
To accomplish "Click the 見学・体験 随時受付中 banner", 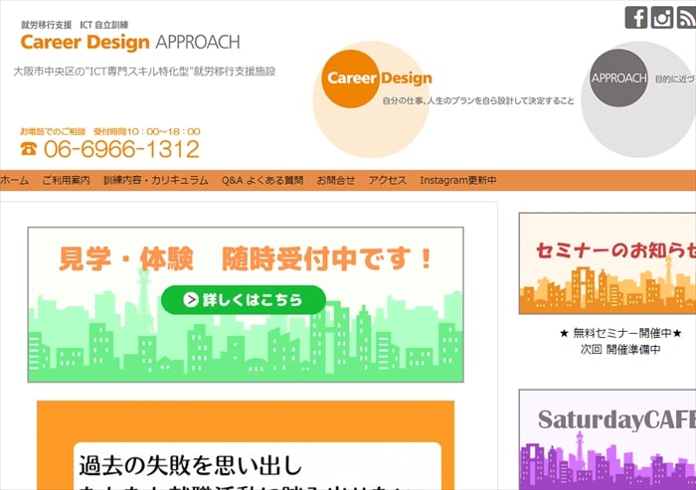I will (245, 304).
